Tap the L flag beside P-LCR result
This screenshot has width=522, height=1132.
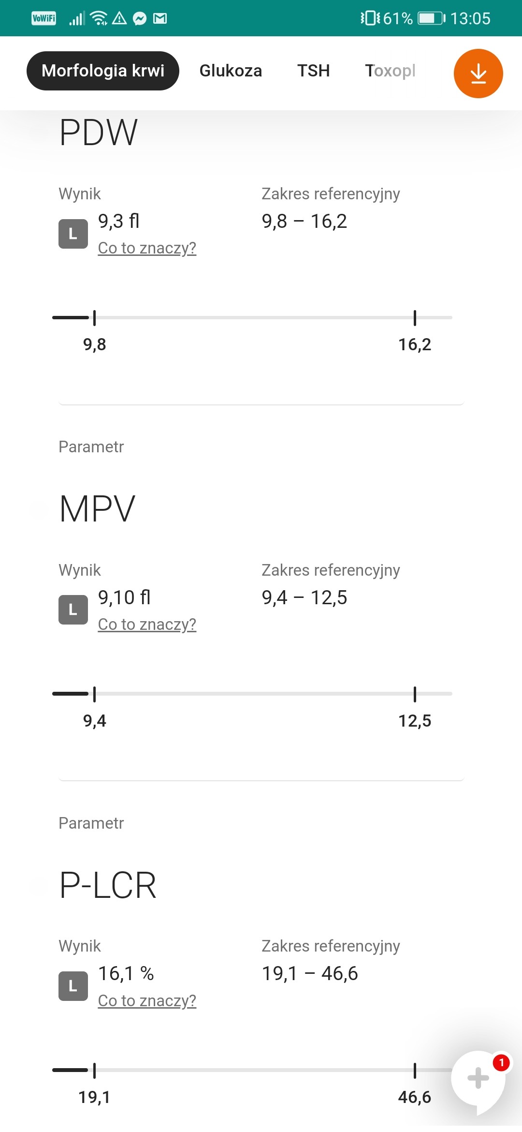pyautogui.click(x=73, y=986)
